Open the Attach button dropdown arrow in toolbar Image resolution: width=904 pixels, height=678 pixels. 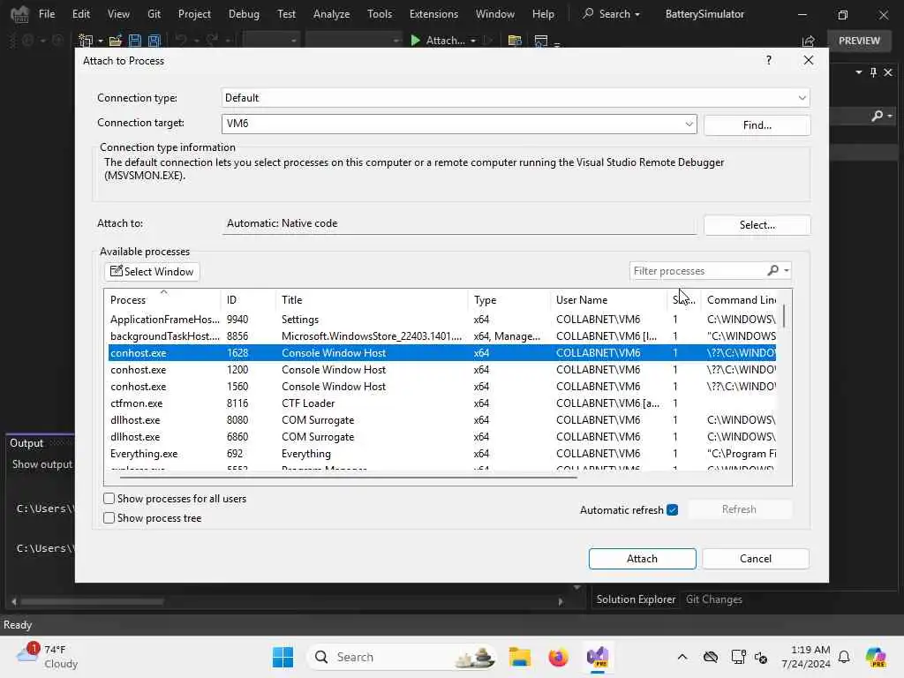(x=473, y=41)
